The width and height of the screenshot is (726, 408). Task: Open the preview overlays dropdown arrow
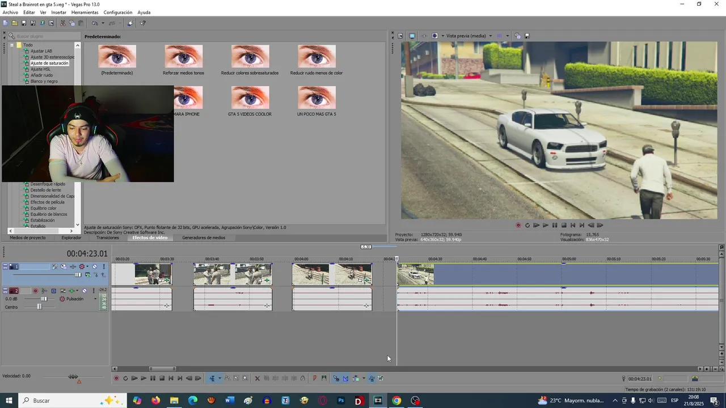506,36
